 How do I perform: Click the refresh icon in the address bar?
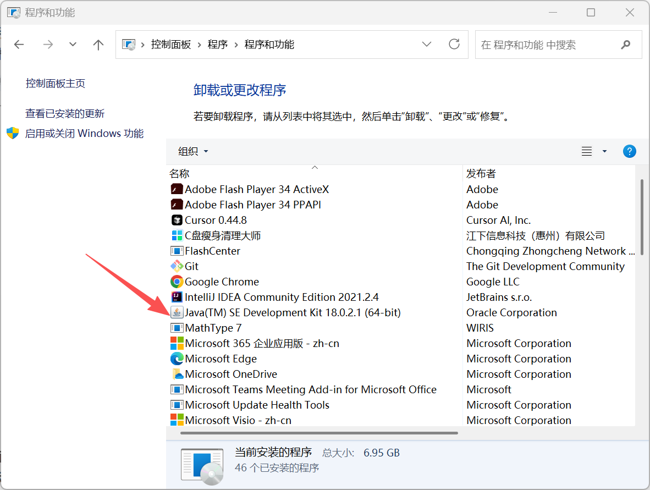tap(454, 45)
